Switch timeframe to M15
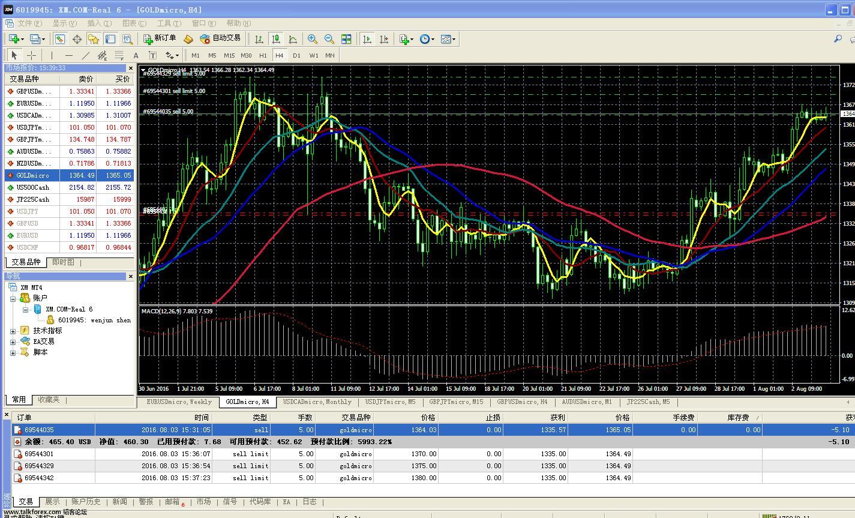Image resolution: width=855 pixels, height=518 pixels. [x=229, y=55]
